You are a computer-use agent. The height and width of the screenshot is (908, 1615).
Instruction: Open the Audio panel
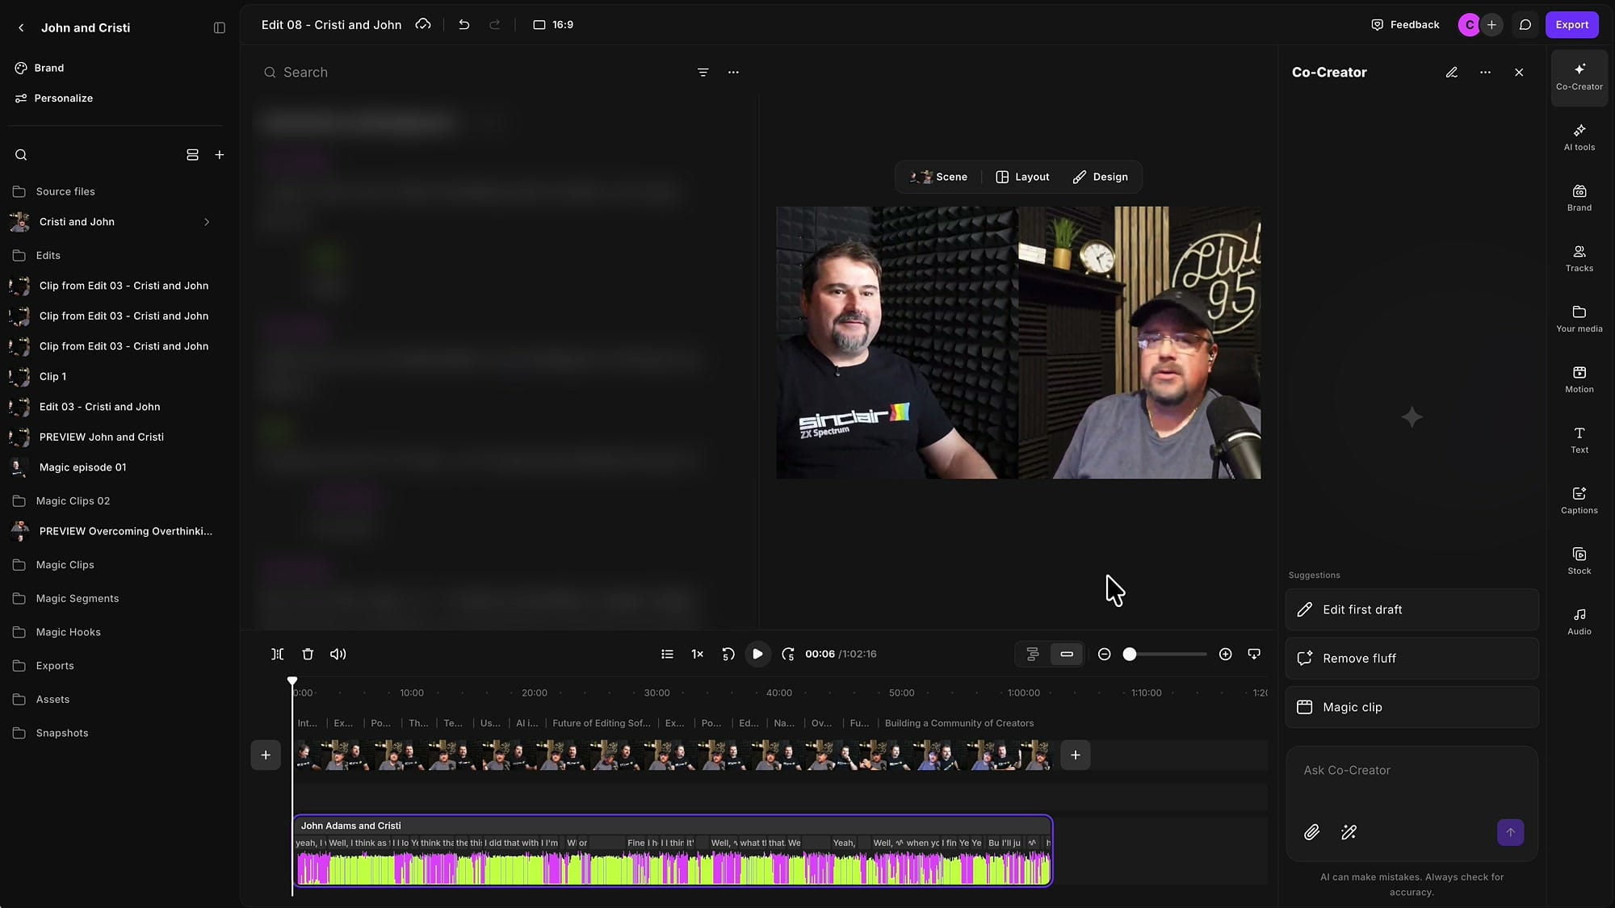(x=1579, y=621)
